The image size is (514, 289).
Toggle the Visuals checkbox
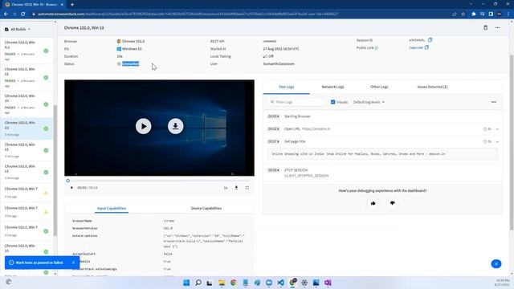tap(332, 102)
